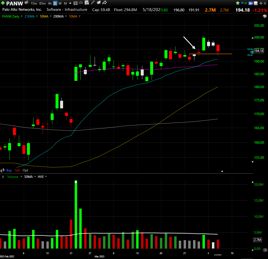268x259 pixels.
Task: Click the Volume indicator label
Action: tap(13, 177)
